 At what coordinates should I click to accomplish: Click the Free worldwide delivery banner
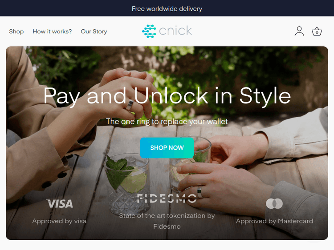167,9
